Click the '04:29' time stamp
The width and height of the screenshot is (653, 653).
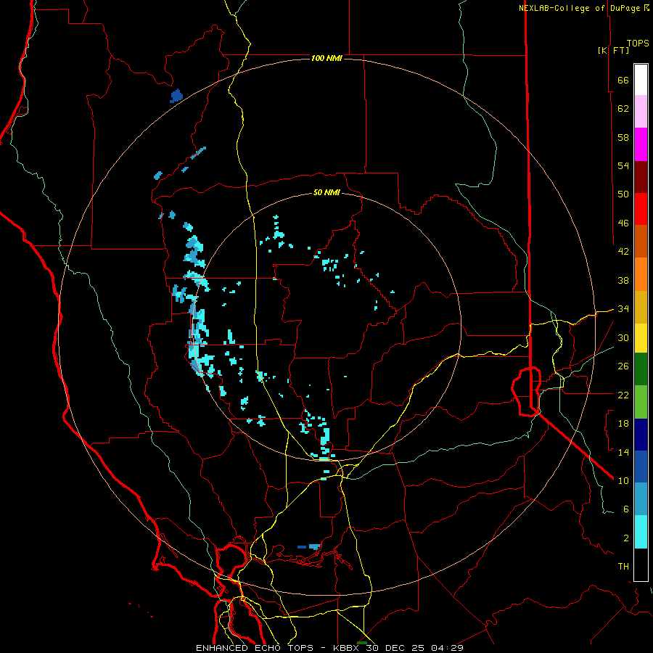coord(447,648)
